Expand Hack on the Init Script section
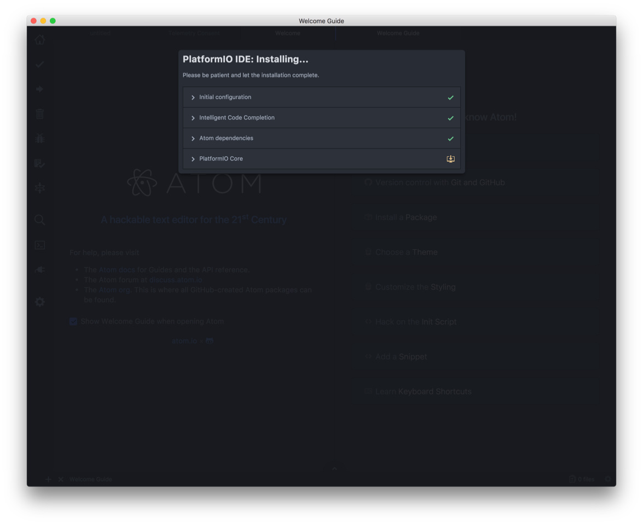Screen dimensions: 643x525 (x=476, y=322)
